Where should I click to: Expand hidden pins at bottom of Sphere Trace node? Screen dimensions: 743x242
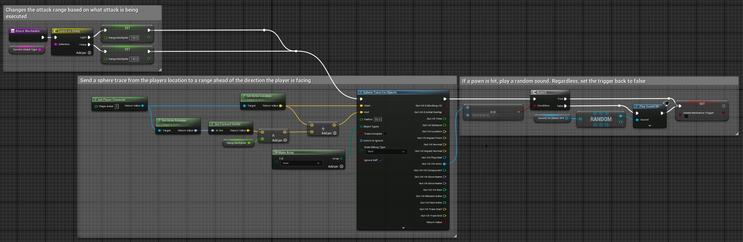403,228
